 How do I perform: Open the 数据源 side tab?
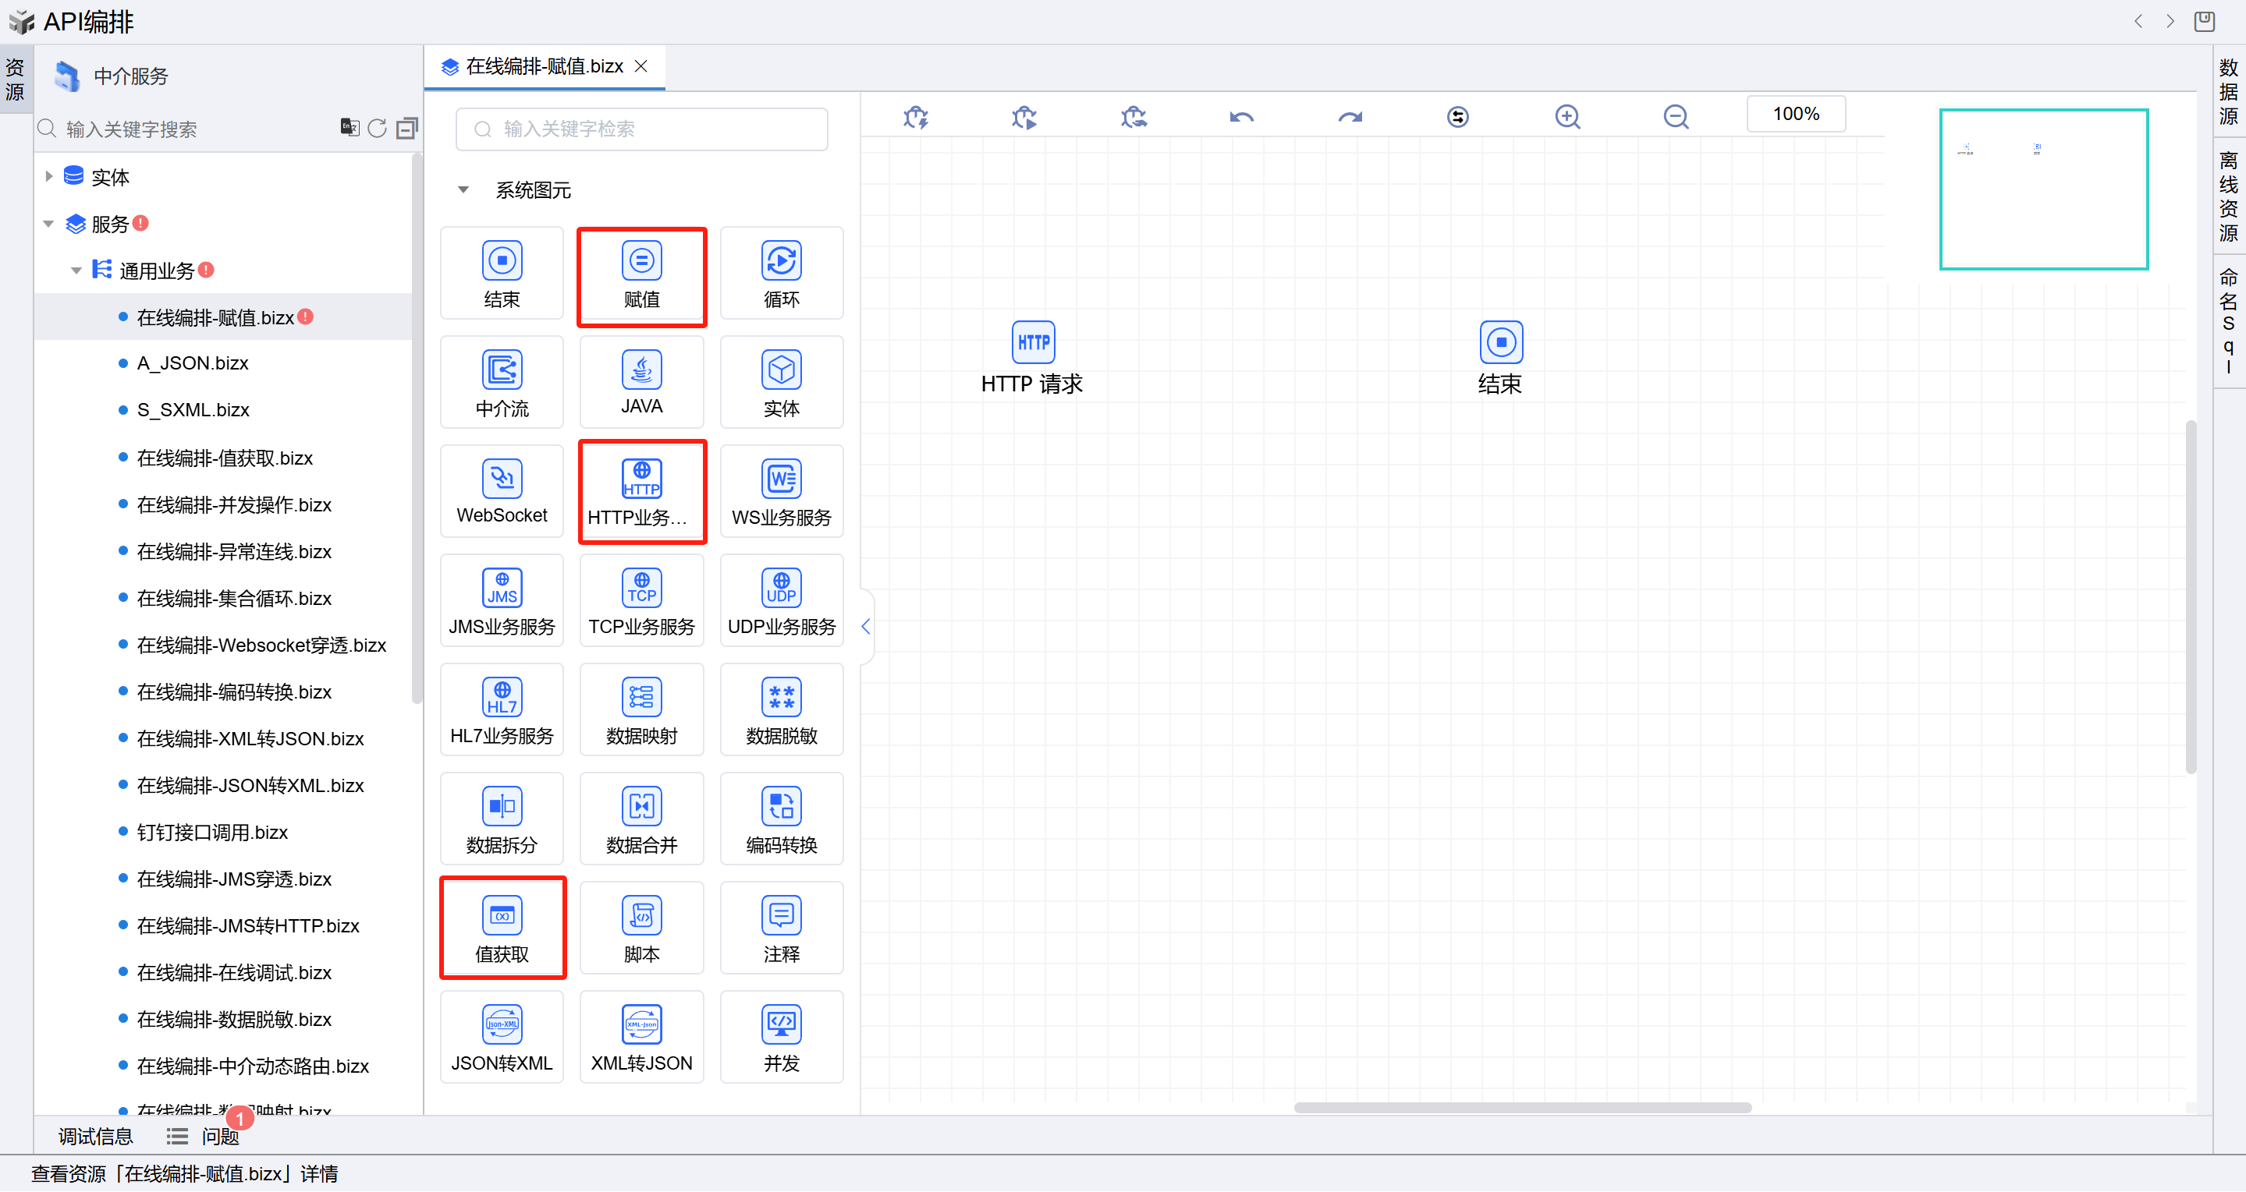coord(2228,91)
